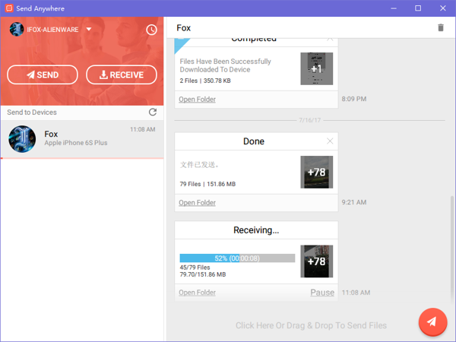Refresh the Send to Devices list
The width and height of the screenshot is (456, 342).
(153, 112)
